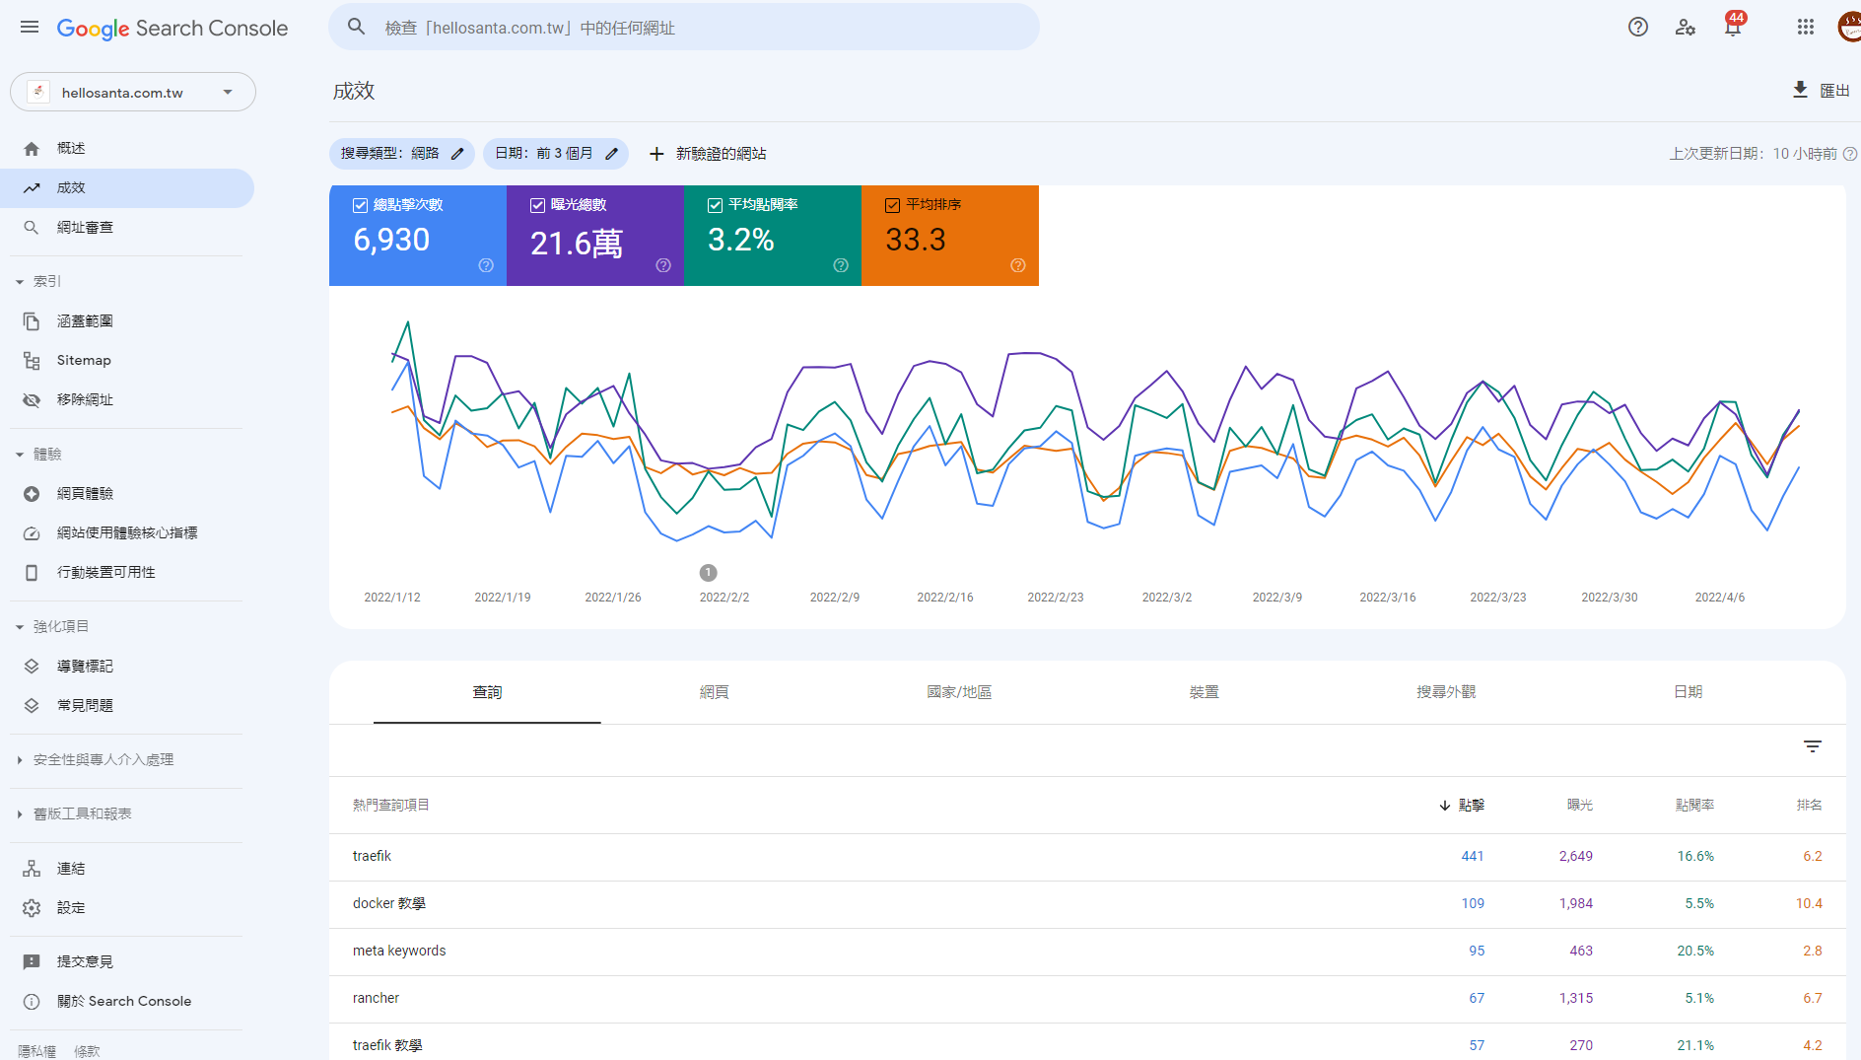
Task: Open 行動裝置可用性 report
Action: (127, 573)
